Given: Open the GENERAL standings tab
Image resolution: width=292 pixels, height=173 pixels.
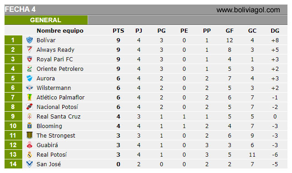Looking at the screenshot, I should coord(46,20).
